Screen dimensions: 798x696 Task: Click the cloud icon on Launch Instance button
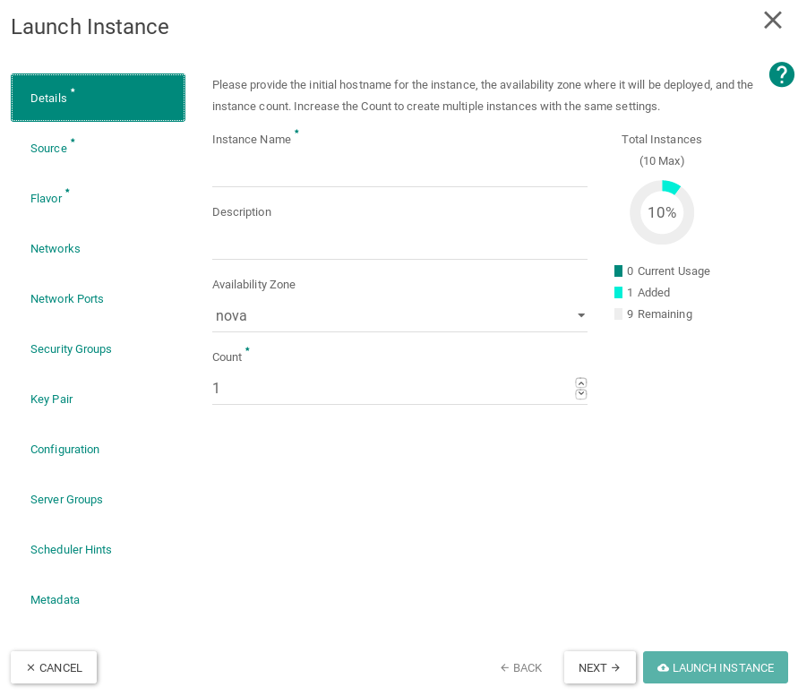coord(664,667)
